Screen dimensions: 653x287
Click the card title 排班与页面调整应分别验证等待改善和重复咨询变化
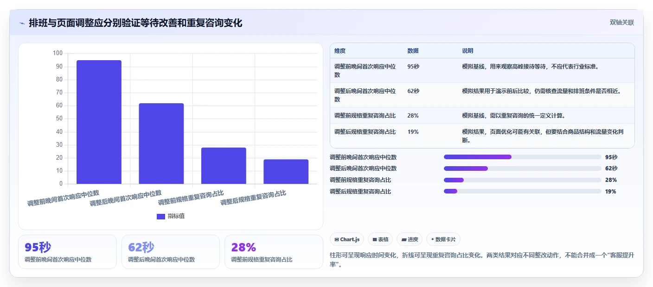tap(135, 23)
